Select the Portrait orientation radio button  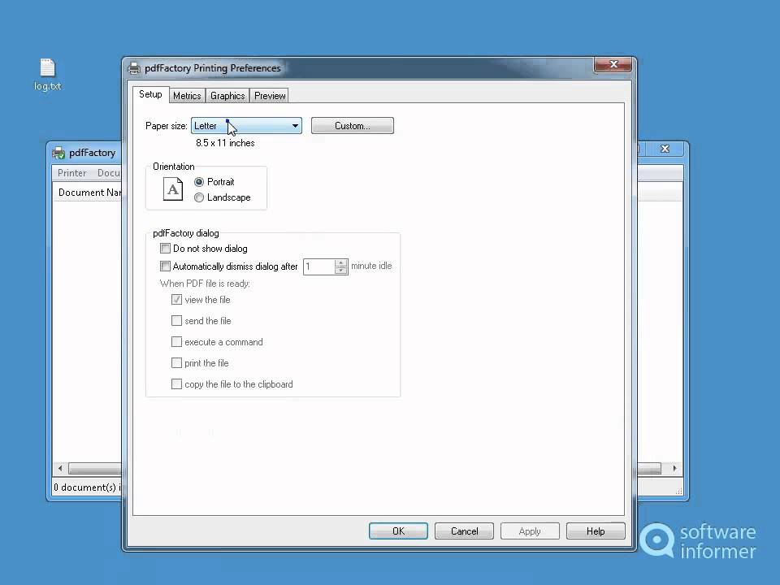[x=199, y=181]
